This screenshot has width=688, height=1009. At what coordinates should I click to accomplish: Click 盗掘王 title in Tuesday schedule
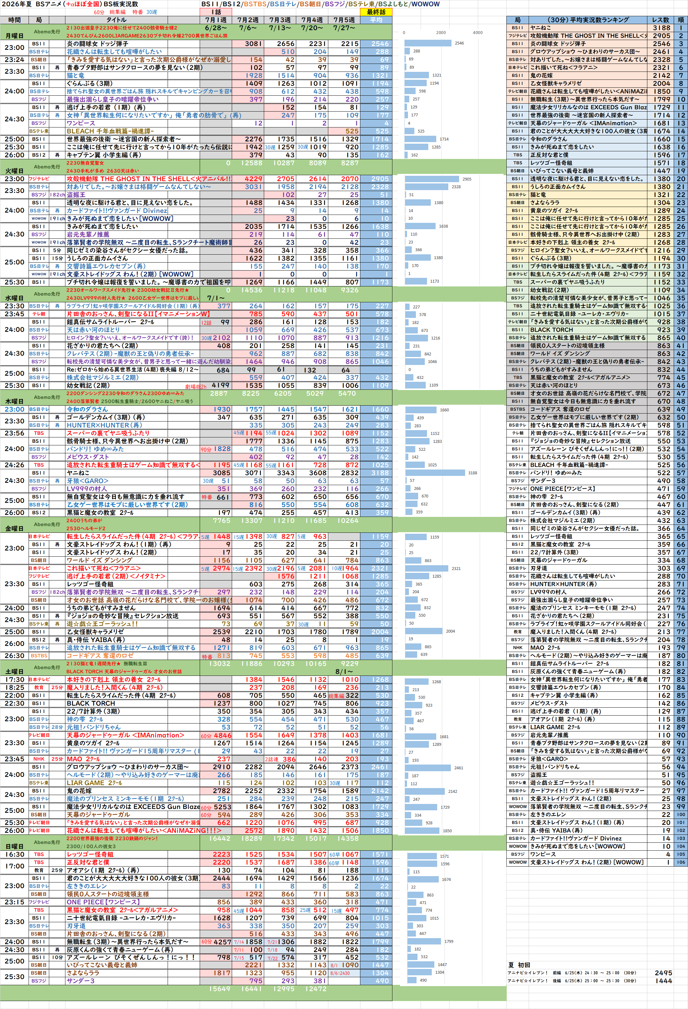pyautogui.click(x=76, y=195)
